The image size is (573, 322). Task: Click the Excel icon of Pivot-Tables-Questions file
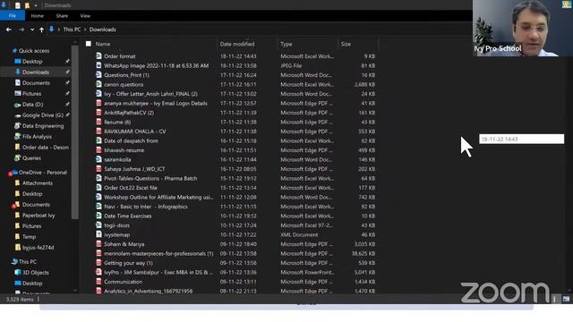click(x=98, y=178)
